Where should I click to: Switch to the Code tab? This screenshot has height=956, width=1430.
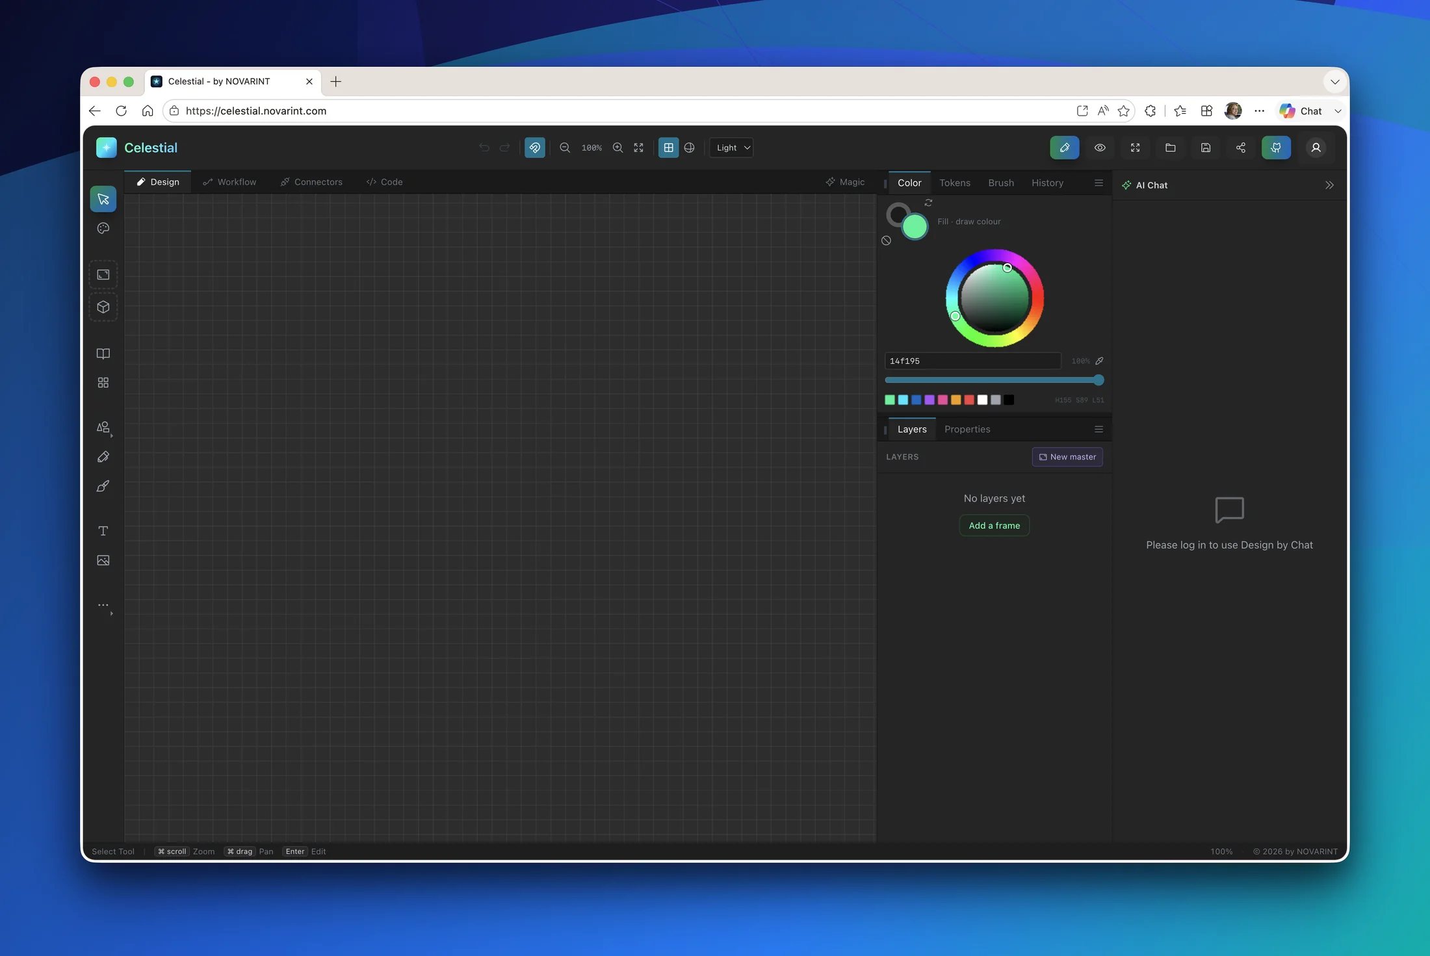[385, 182]
